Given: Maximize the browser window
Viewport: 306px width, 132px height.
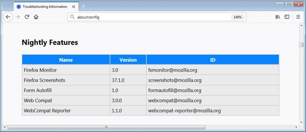Looking at the screenshot, I should pyautogui.click(x=289, y=4).
